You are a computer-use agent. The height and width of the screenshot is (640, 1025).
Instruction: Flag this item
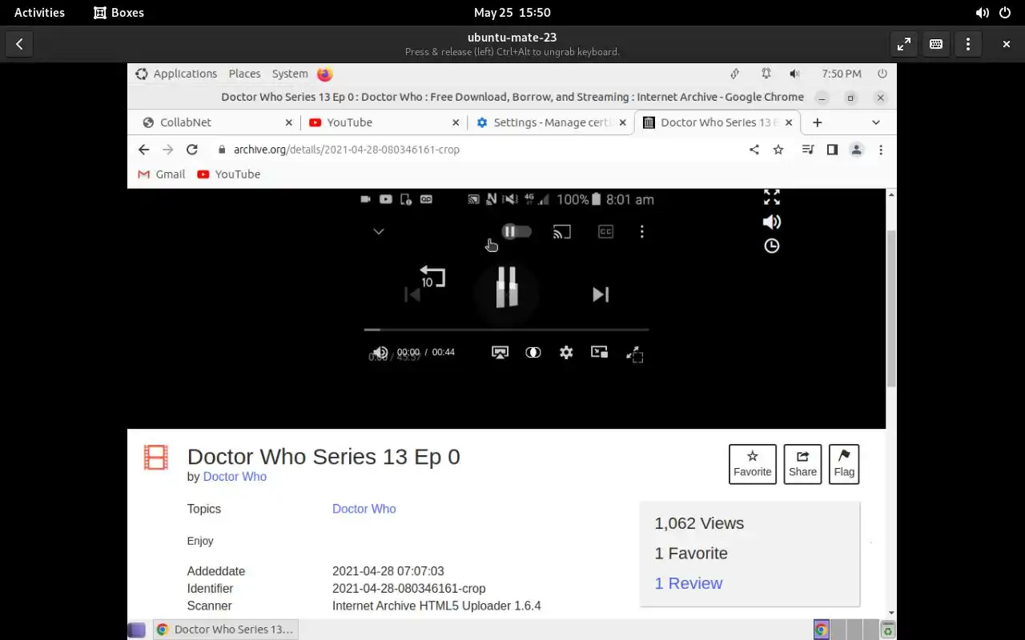tap(844, 464)
